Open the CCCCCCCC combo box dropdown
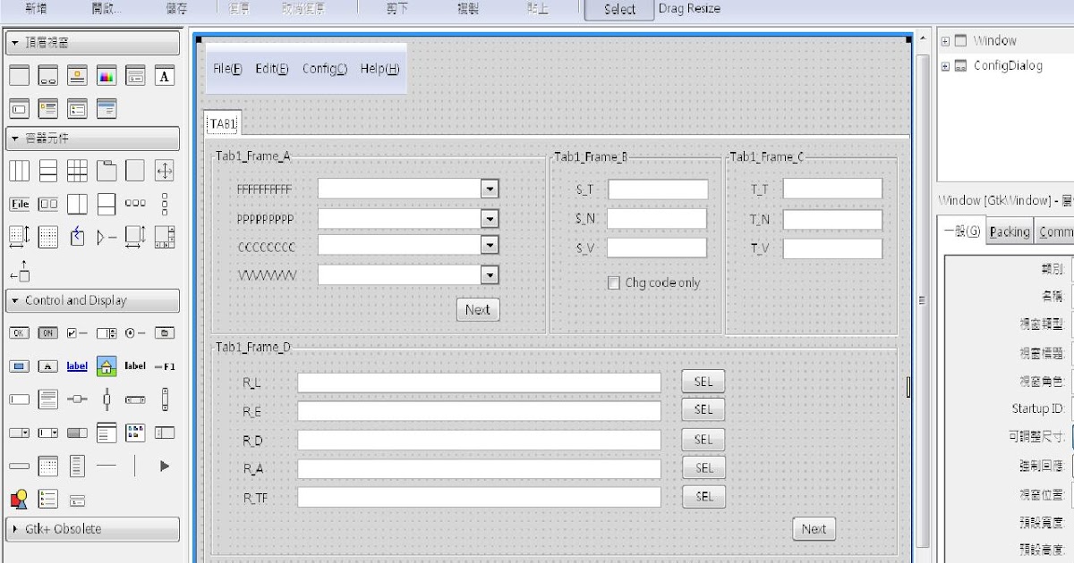 pos(489,245)
